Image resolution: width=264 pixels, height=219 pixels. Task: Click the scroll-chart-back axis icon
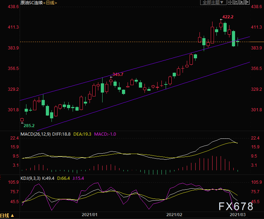(x=236, y=2)
